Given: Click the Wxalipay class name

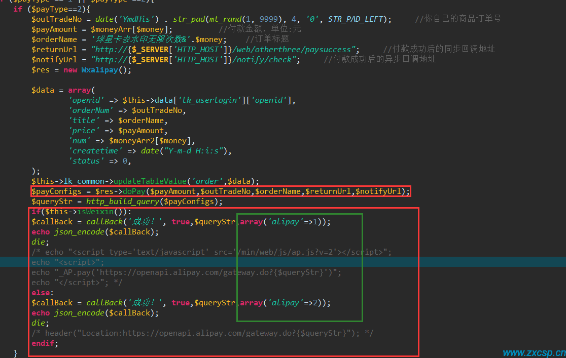Looking at the screenshot, I should [x=99, y=69].
